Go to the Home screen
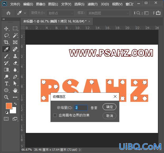The image size is (164, 153). [8, 13]
